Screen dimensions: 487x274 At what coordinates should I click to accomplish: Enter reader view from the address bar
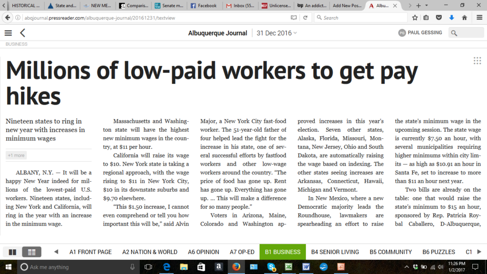(x=293, y=18)
